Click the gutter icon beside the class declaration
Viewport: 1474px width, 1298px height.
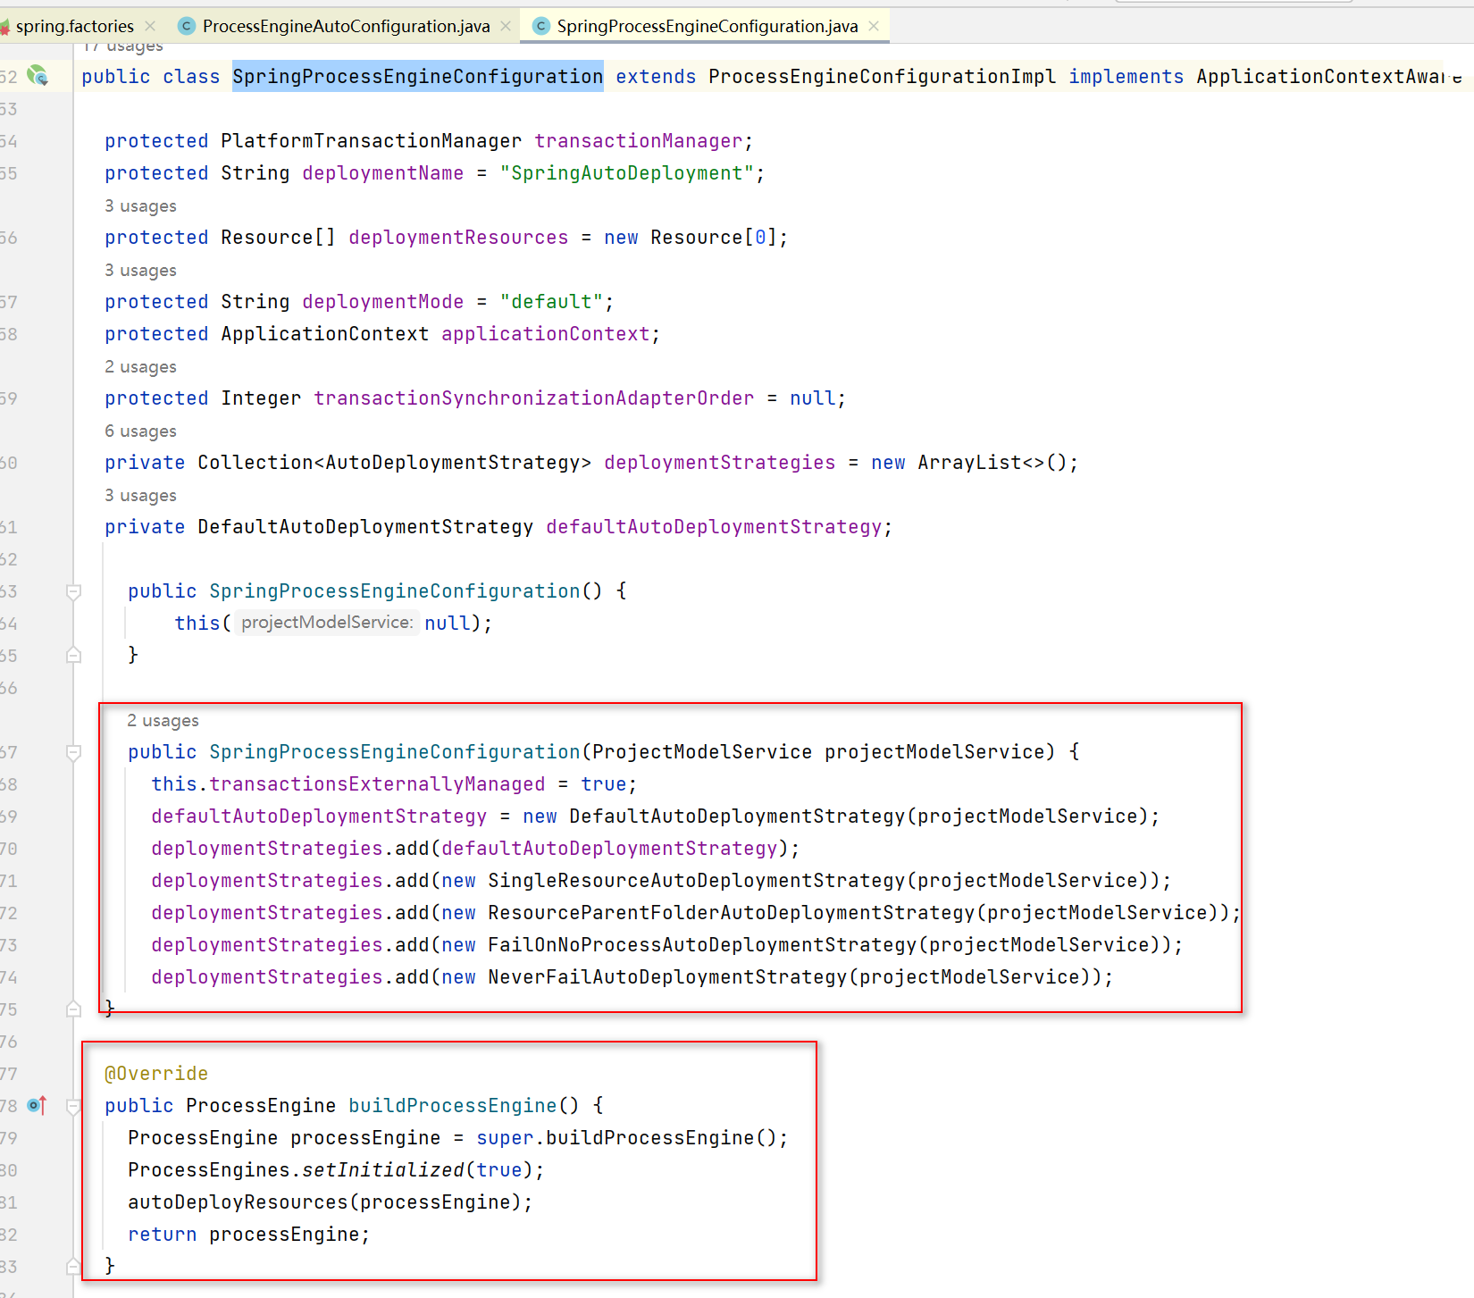click(38, 76)
